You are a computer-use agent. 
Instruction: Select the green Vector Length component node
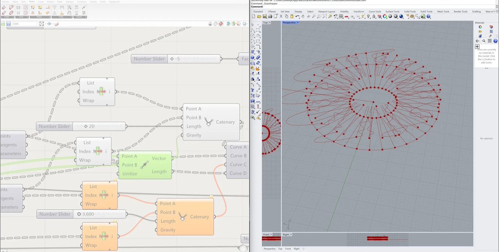pyautogui.click(x=145, y=165)
